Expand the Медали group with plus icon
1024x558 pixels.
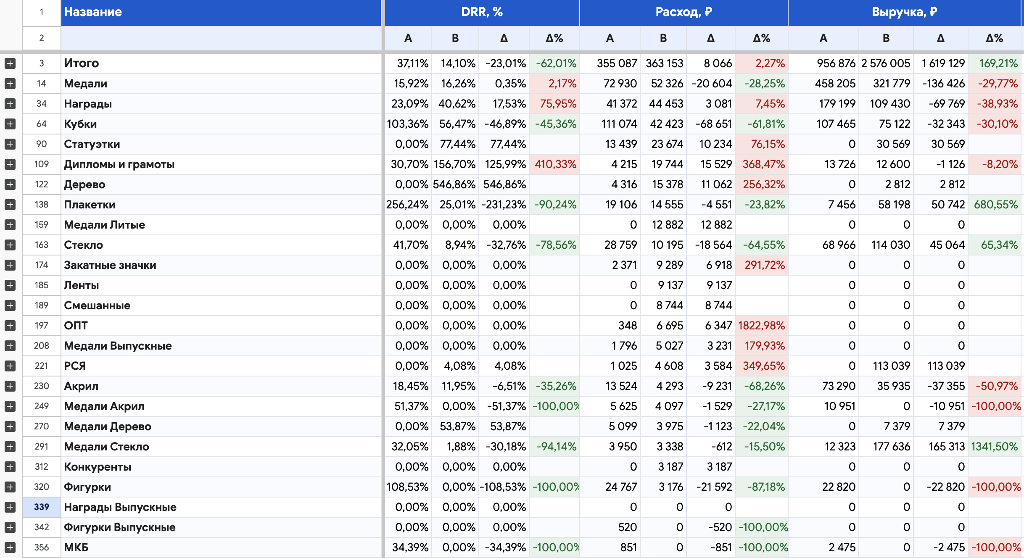click(x=10, y=84)
